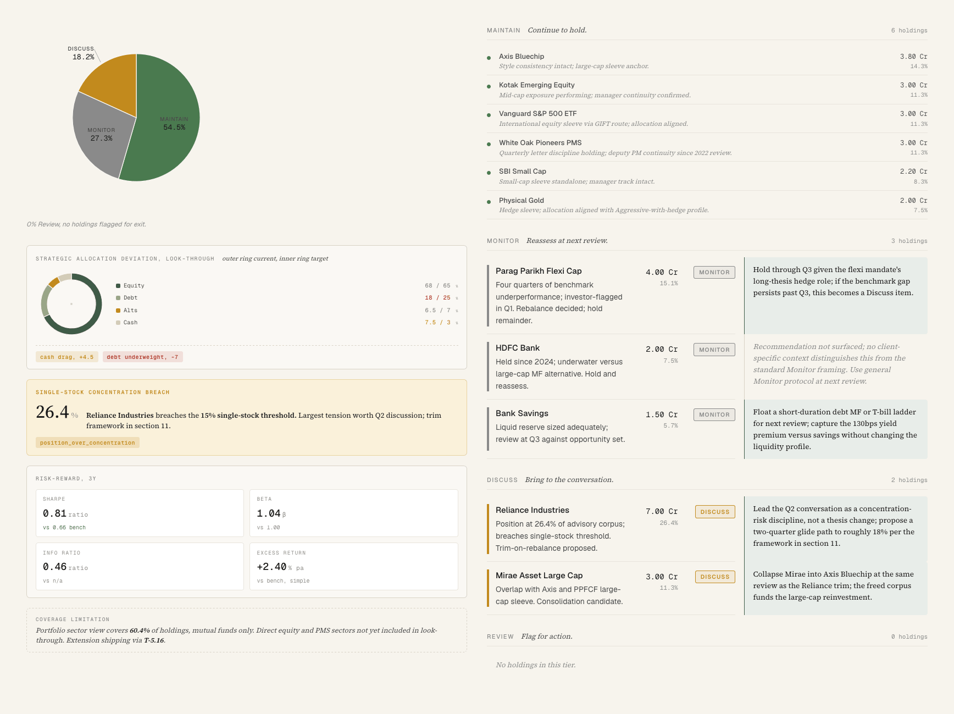Screen dimensions: 954x714
Task: Click the '3 holdings' count in Monitor
Action: tap(909, 241)
